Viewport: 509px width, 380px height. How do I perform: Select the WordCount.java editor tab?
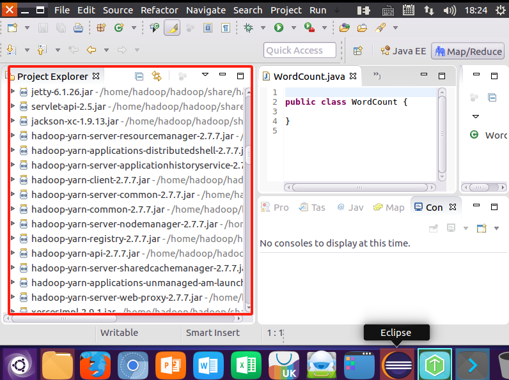[x=309, y=77]
